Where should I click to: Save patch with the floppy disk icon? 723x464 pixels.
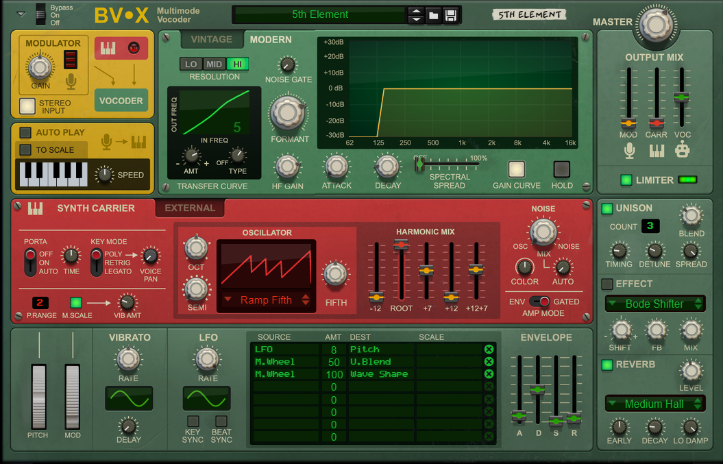[451, 16]
